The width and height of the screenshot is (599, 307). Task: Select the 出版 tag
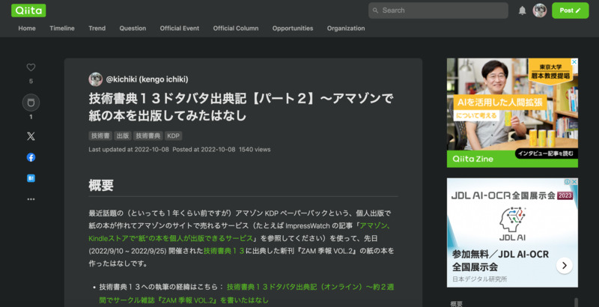123,136
